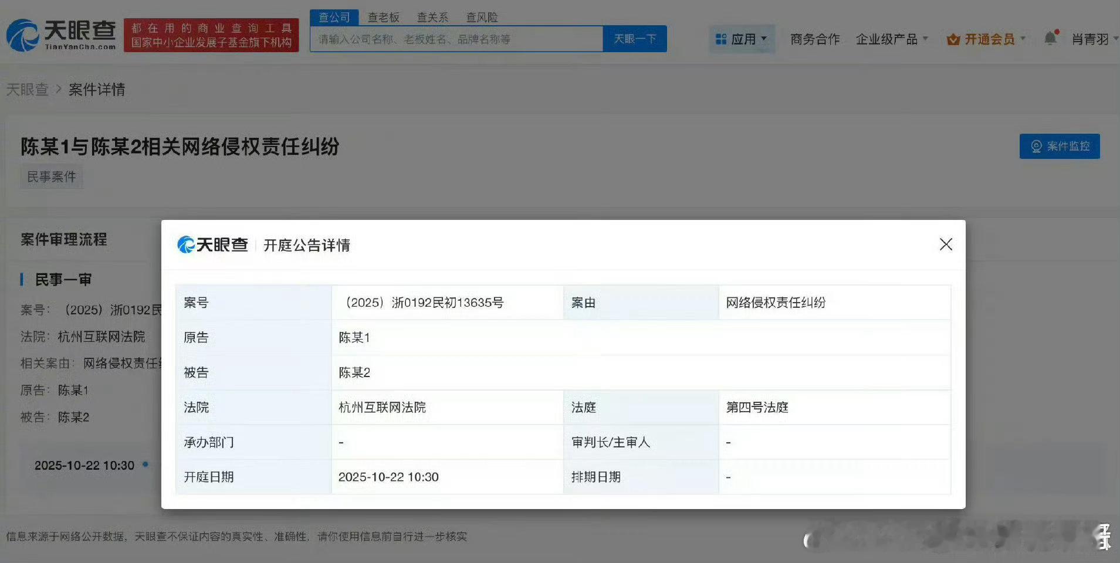Image resolution: width=1120 pixels, height=563 pixels.
Task: Click the 案件详情 breadcrumb text
Action: 97,89
